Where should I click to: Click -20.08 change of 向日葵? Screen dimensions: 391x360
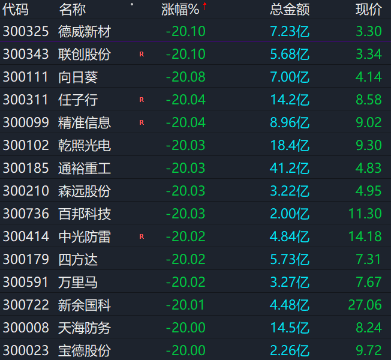click(x=185, y=77)
